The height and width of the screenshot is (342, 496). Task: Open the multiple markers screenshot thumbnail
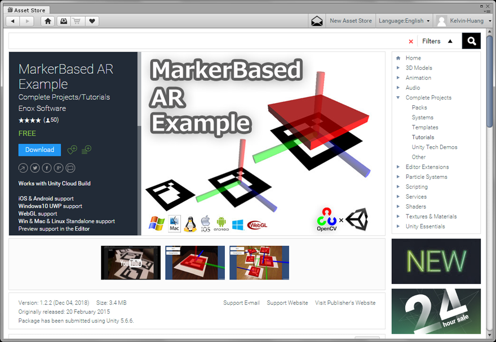click(x=259, y=263)
